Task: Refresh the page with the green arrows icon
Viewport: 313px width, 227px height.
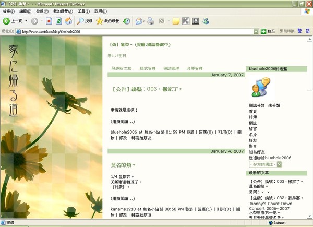Action: pos(59,21)
